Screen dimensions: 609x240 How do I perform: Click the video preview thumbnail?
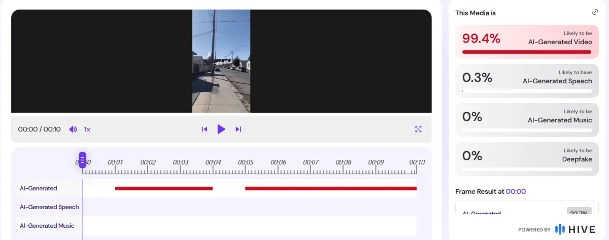click(x=221, y=61)
